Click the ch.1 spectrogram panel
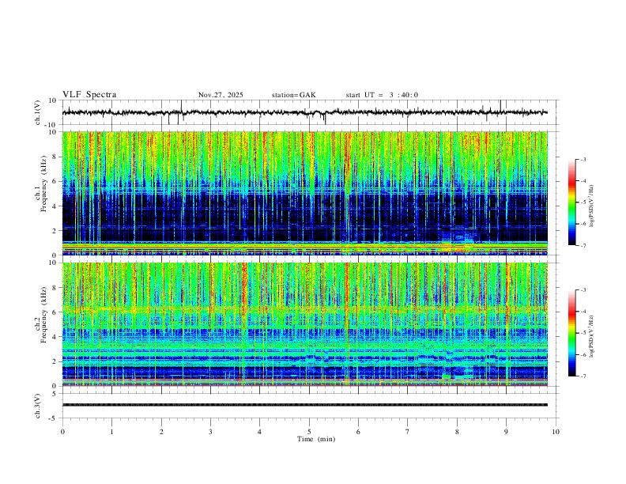The width and height of the screenshot is (626, 484). pos(305,193)
